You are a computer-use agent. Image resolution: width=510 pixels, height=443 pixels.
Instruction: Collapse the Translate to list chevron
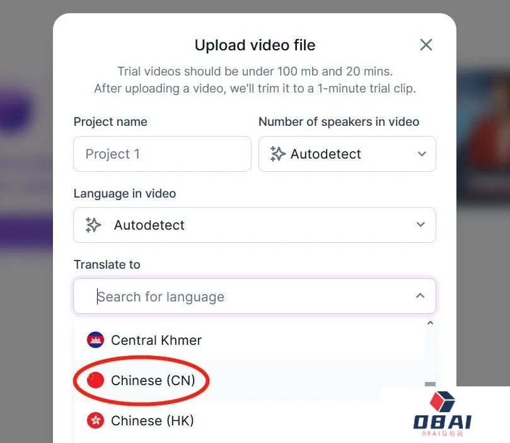pos(420,296)
